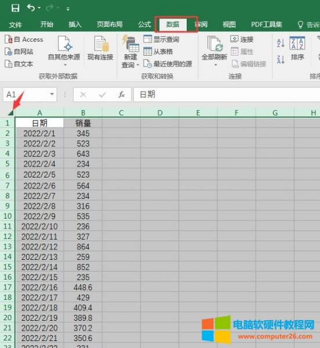
Task: Click 从表格 button
Action: [x=158, y=52]
